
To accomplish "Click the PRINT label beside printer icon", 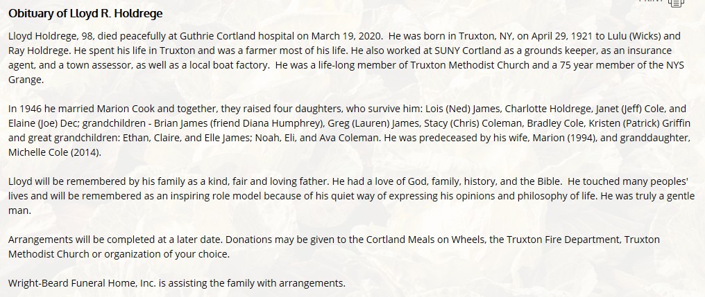I will click(x=651, y=1).
